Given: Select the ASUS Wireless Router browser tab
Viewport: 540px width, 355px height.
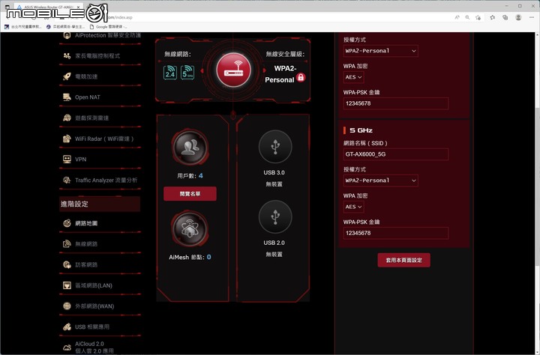Looking at the screenshot, I should pyautogui.click(x=48, y=7).
